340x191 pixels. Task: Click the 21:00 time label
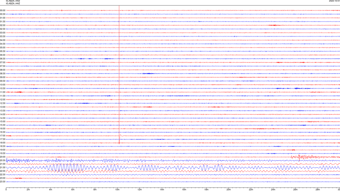coord(2,164)
